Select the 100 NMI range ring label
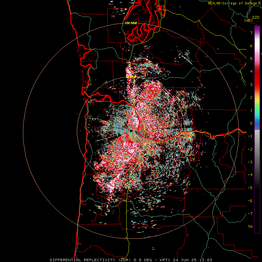Viewport: 262px width, 262px height. pyautogui.click(x=131, y=23)
